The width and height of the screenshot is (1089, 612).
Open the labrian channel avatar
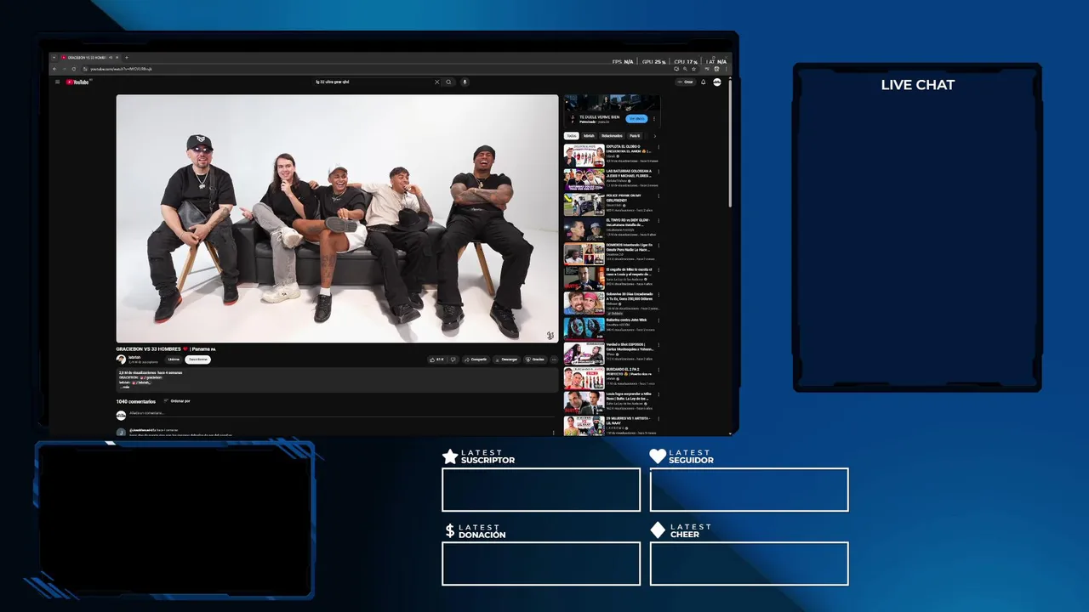pyautogui.click(x=121, y=360)
